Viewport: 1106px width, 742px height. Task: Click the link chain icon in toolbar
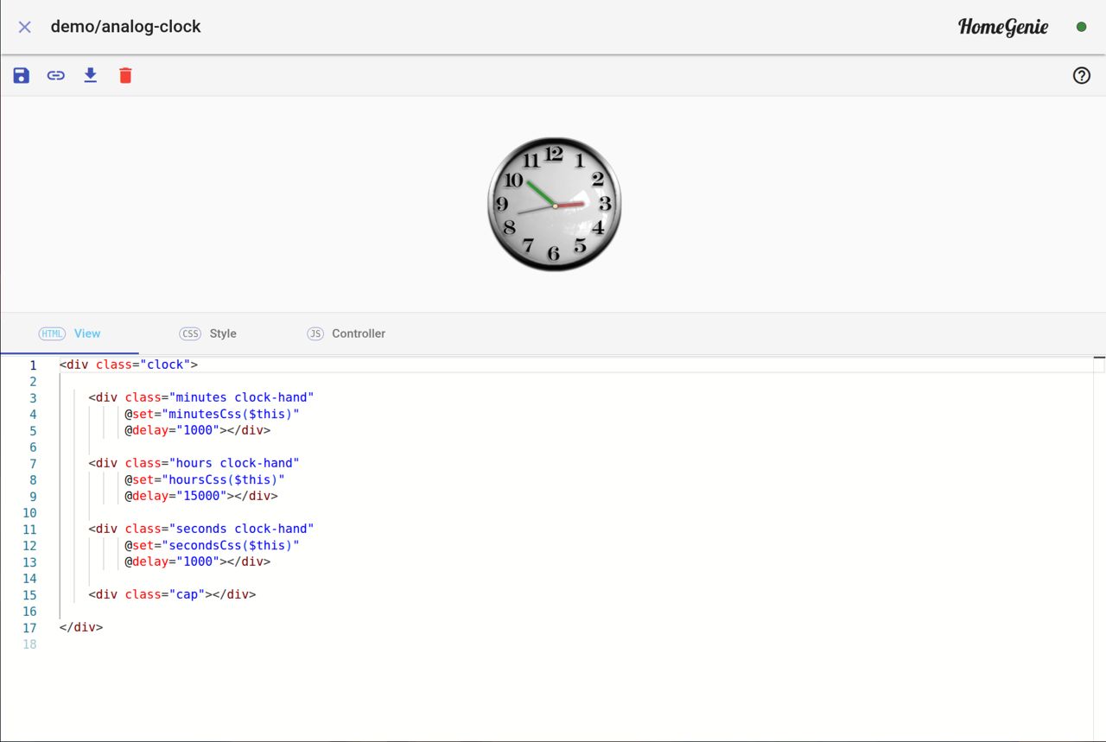click(x=56, y=76)
